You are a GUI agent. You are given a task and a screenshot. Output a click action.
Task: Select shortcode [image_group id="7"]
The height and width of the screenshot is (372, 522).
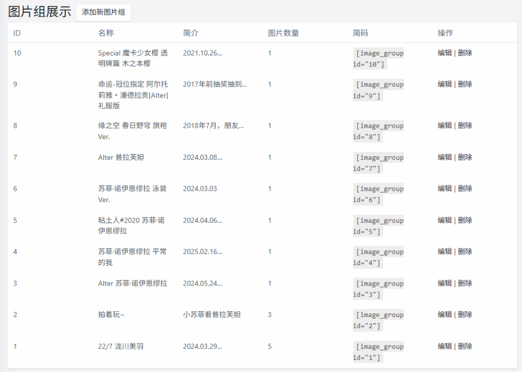(x=379, y=163)
